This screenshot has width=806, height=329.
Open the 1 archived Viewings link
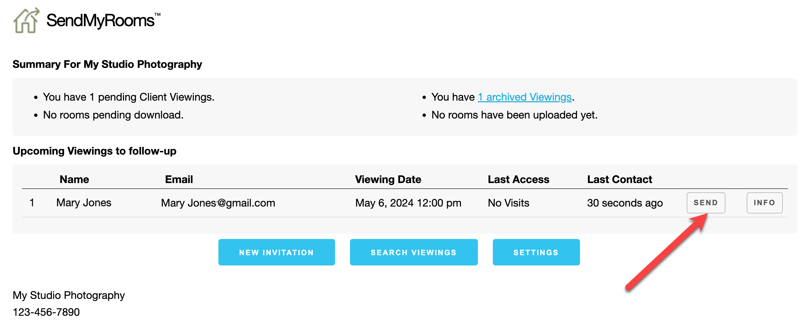(524, 97)
